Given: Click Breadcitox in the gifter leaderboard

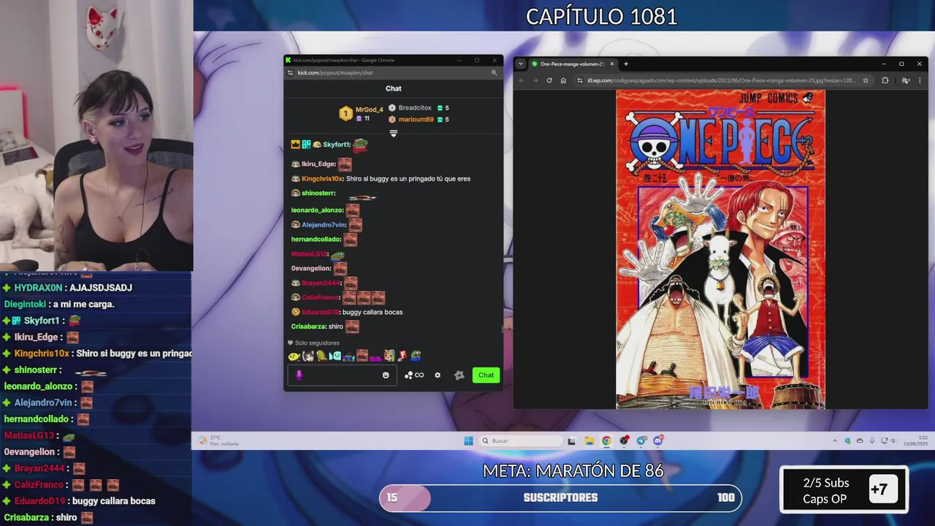Looking at the screenshot, I should [x=415, y=107].
